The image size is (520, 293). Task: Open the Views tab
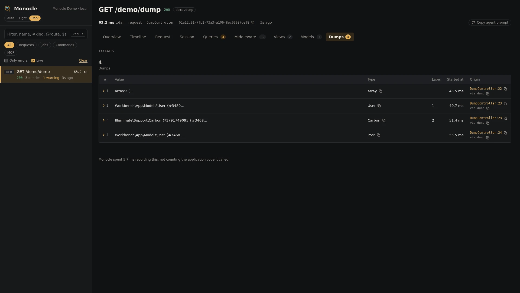pyautogui.click(x=283, y=37)
